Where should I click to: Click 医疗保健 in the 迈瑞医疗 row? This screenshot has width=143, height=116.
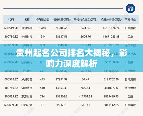(130, 88)
